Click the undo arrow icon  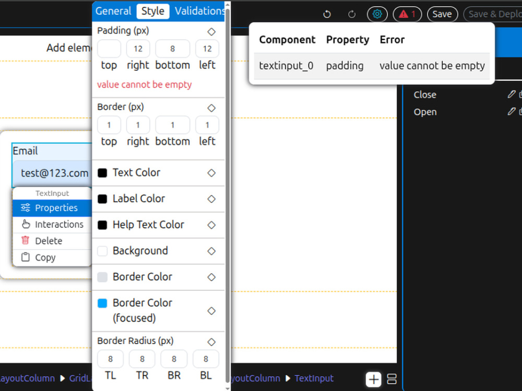click(327, 14)
